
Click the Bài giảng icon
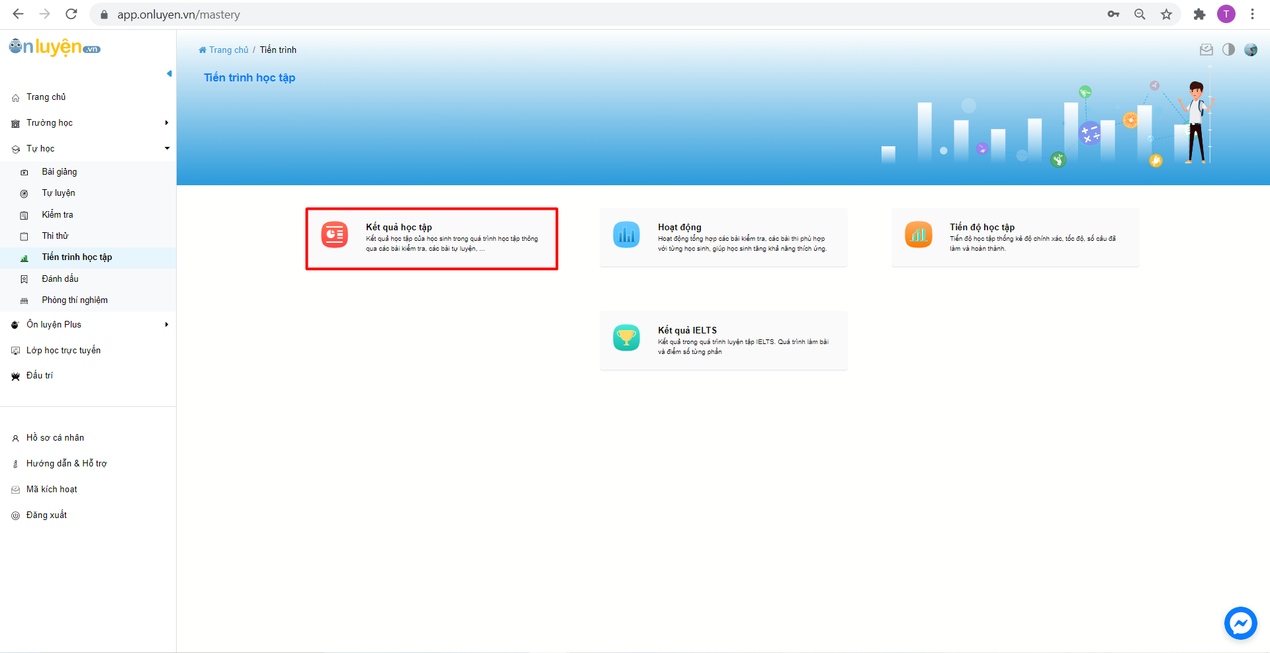[24, 173]
